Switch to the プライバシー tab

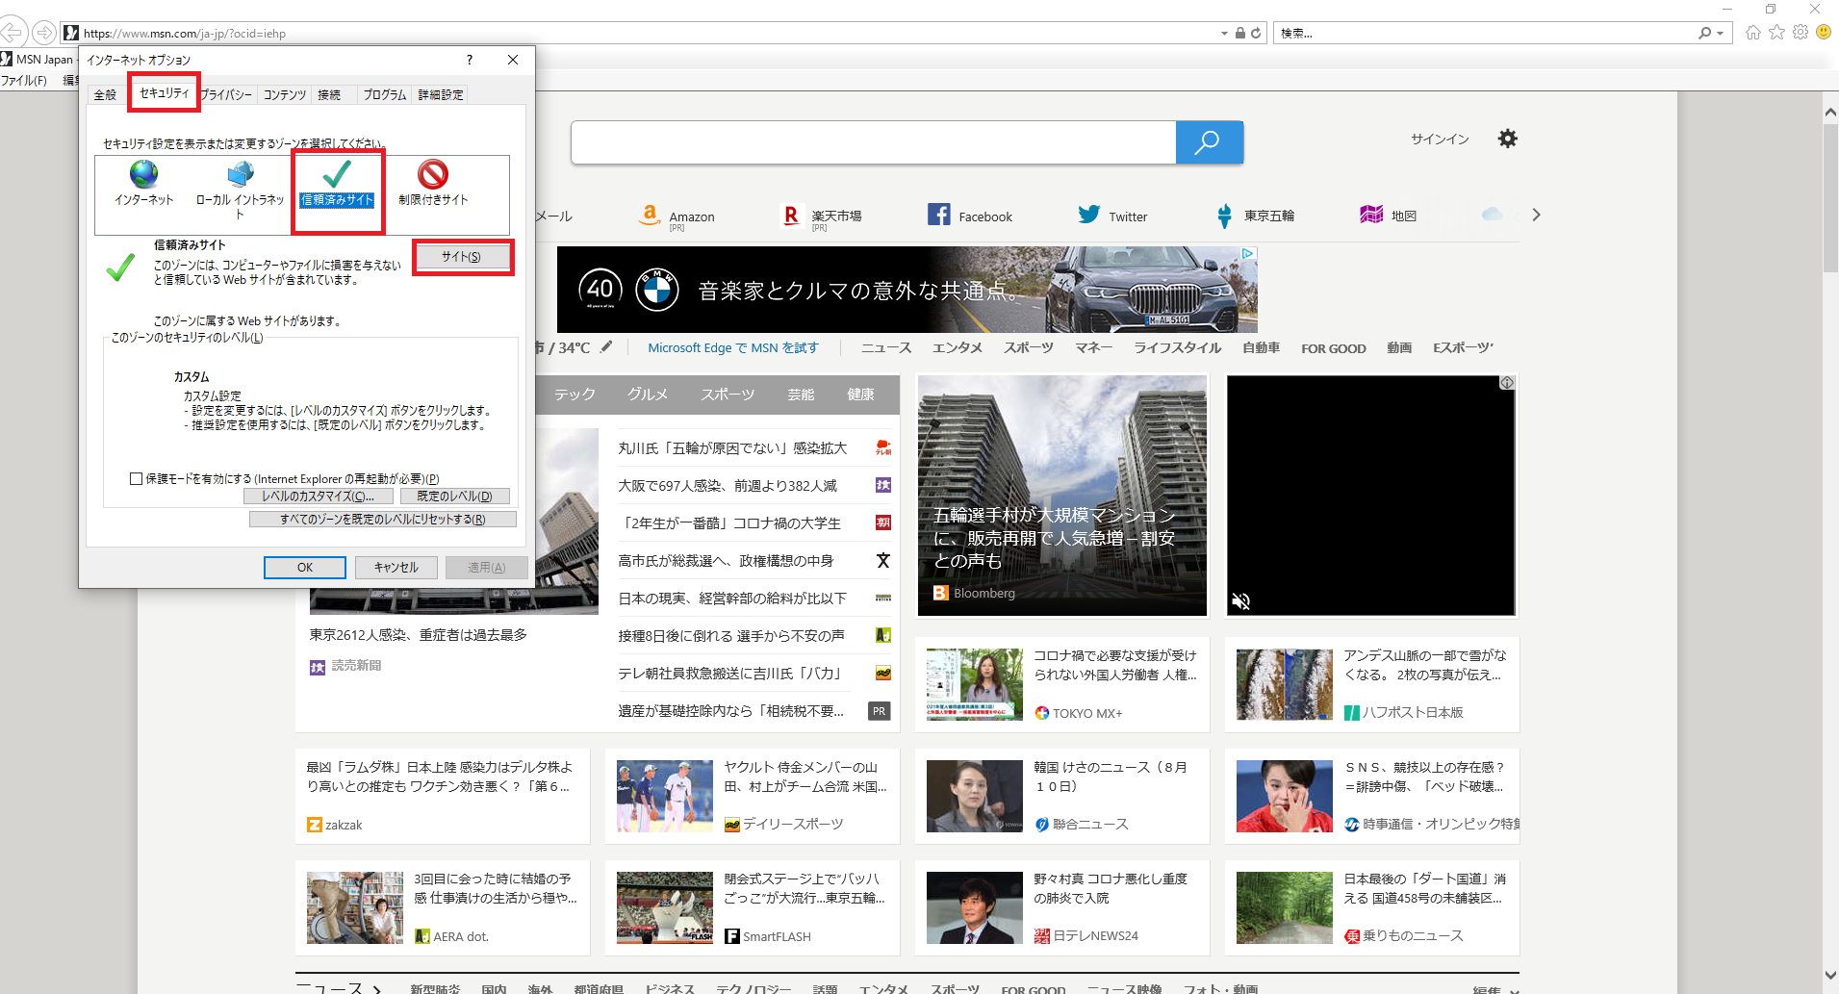pyautogui.click(x=227, y=94)
